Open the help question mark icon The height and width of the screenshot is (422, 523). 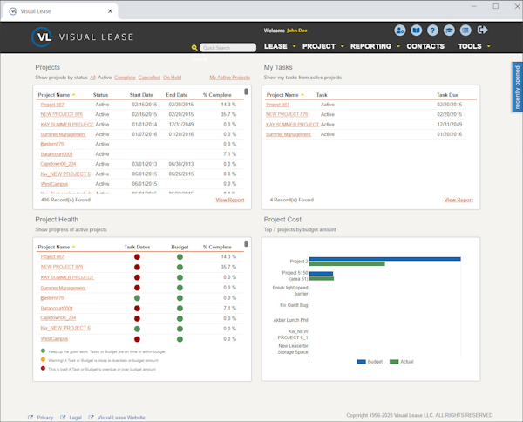pyautogui.click(x=432, y=31)
